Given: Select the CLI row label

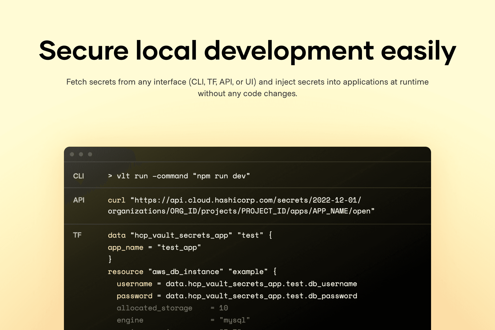Looking at the screenshot, I should (78, 176).
